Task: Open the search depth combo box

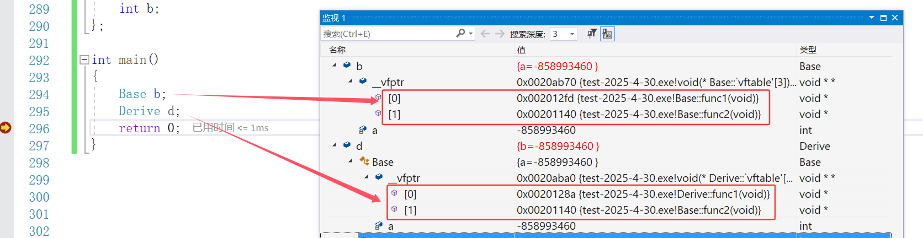Action: point(564,34)
